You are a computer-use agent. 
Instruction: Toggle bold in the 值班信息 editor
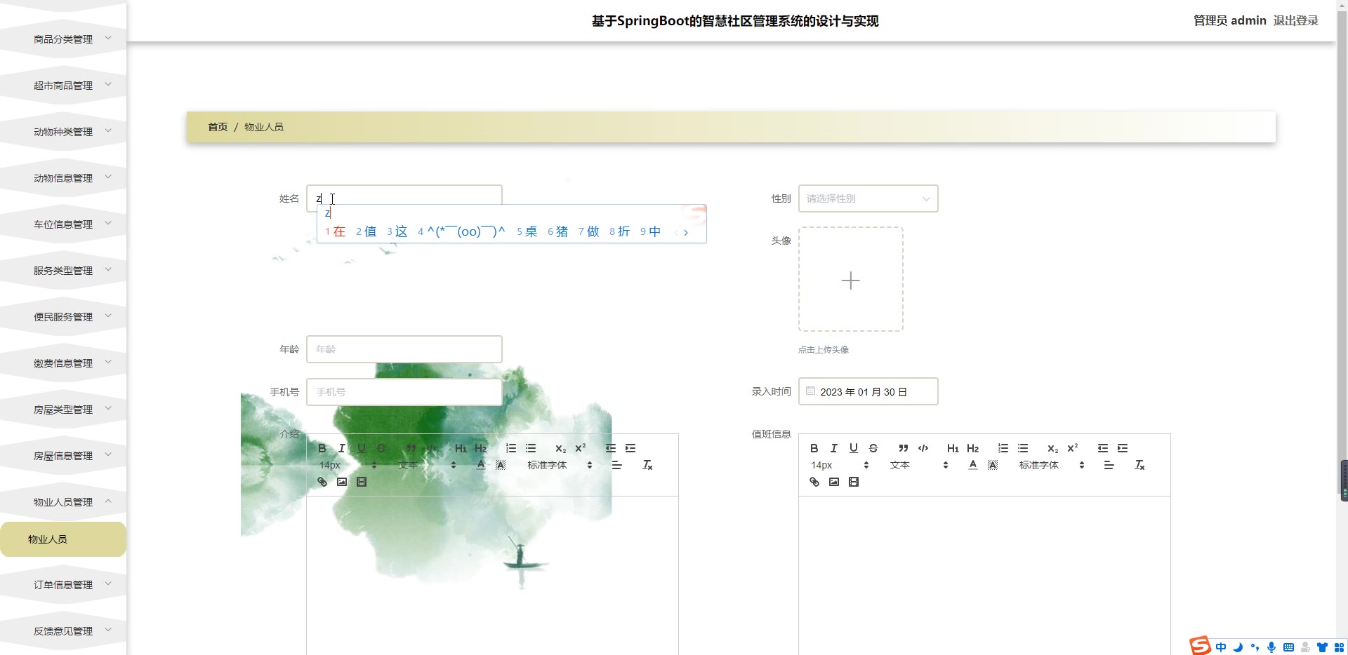[814, 448]
